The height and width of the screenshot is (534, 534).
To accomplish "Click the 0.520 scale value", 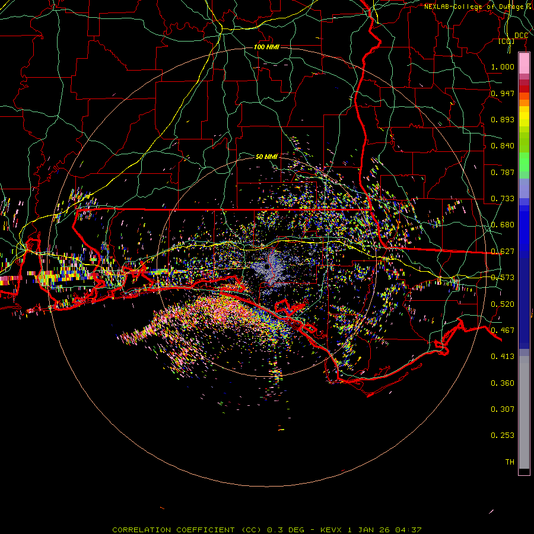I will (503, 304).
